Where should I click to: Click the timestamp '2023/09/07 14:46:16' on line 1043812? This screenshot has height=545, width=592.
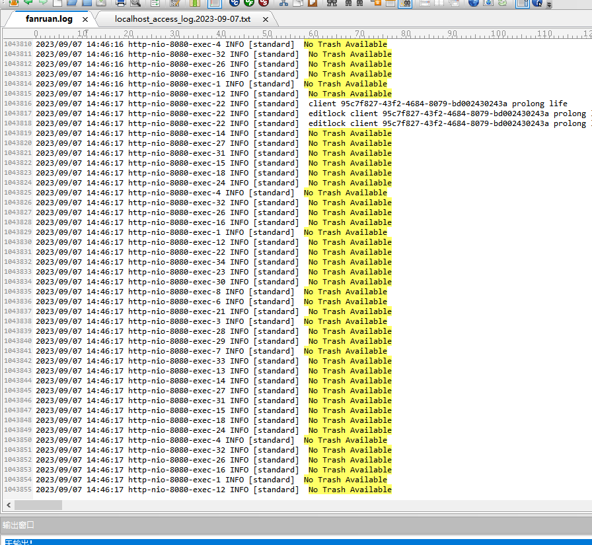(x=80, y=64)
